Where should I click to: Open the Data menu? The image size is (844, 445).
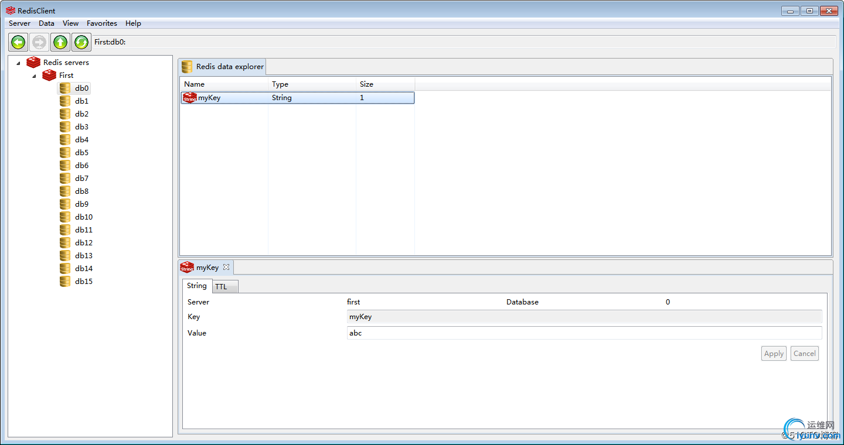tap(46, 23)
